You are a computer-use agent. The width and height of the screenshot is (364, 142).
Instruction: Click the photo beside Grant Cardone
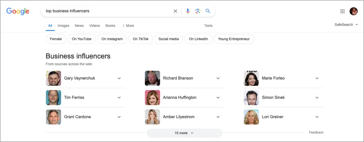[x=53, y=117]
